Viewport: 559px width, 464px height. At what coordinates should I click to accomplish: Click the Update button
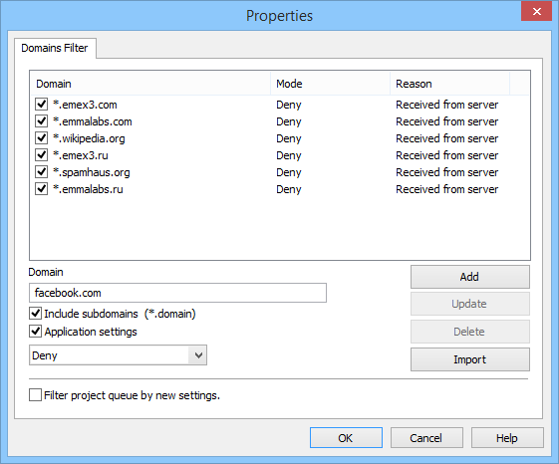(470, 304)
